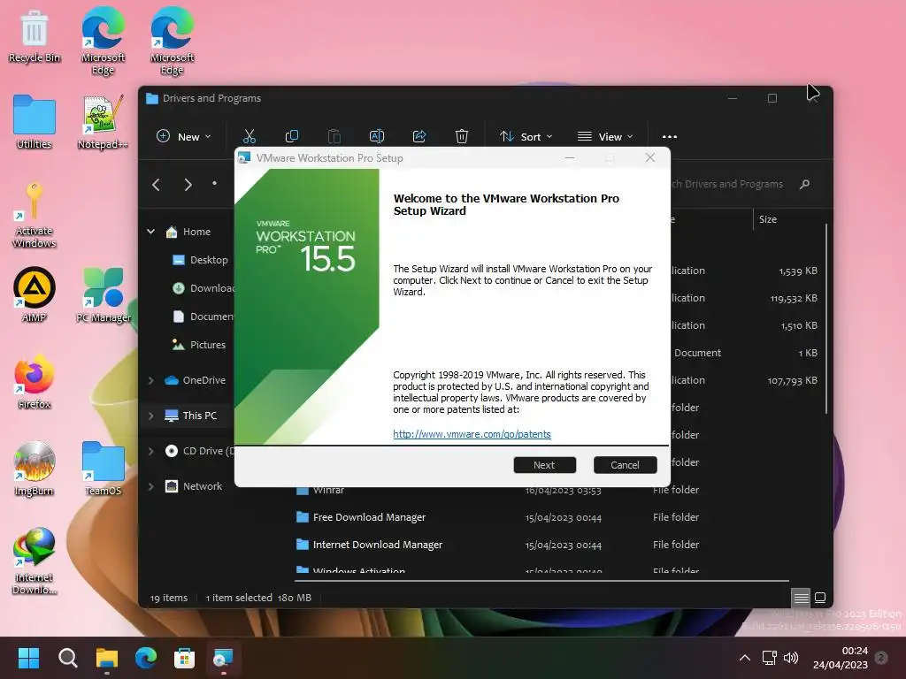Launch Firefox from the desktop
The width and height of the screenshot is (906, 679).
point(35,381)
